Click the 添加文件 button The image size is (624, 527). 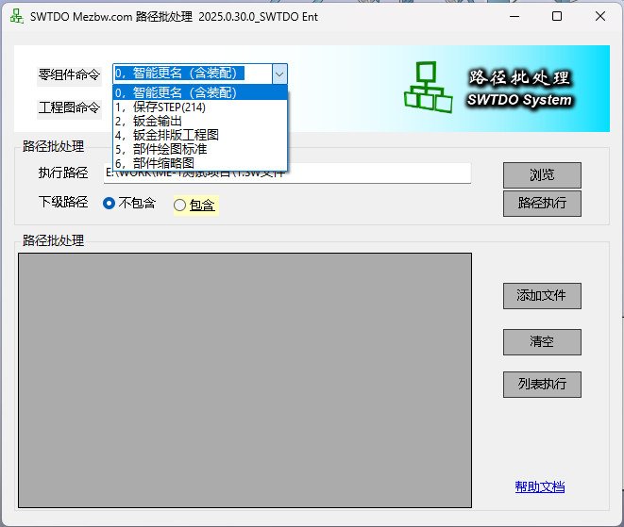541,295
